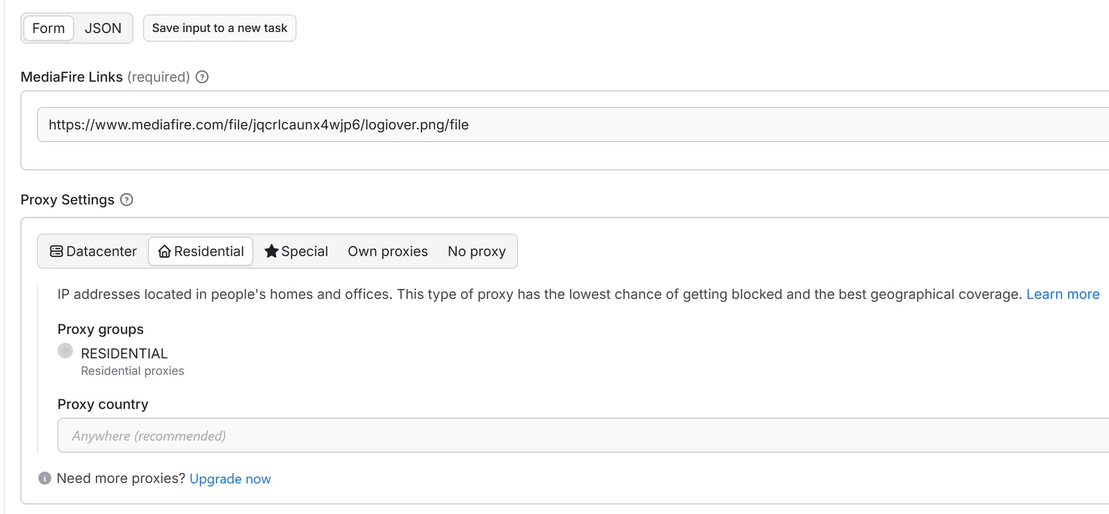
Task: Click the info icon beside Need more proxies
Action: click(44, 478)
